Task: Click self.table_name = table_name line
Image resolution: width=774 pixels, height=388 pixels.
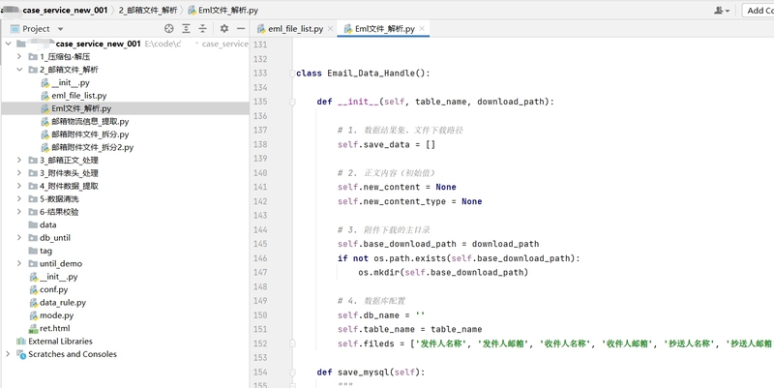Action: (409, 329)
